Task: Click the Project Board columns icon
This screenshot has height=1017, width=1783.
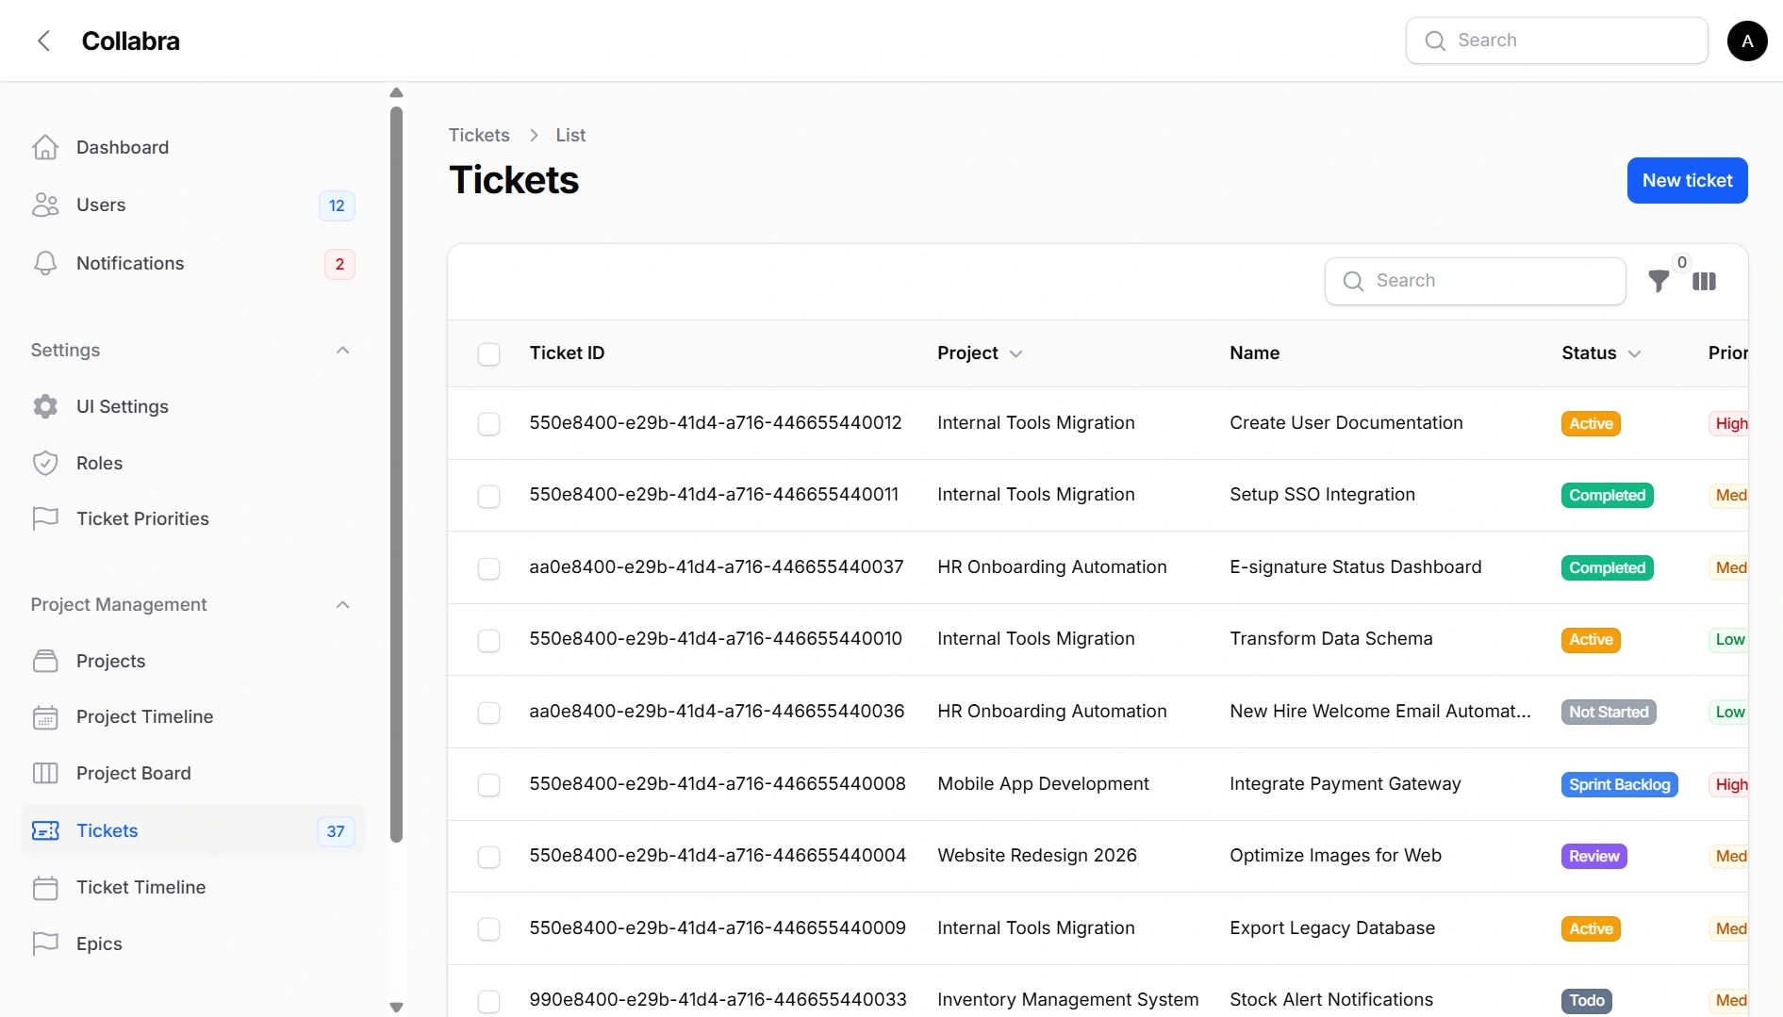Action: point(45,773)
